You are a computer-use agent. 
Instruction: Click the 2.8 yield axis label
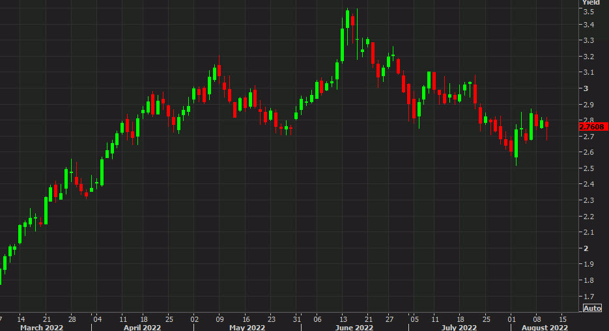tap(589, 120)
